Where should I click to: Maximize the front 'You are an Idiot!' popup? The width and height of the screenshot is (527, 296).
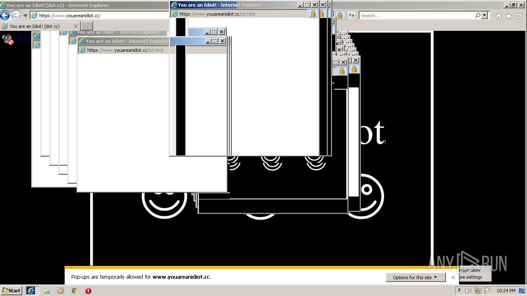pos(307,5)
